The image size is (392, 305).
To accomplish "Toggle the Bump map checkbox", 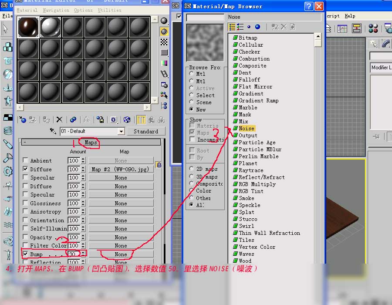I will (x=25, y=254).
